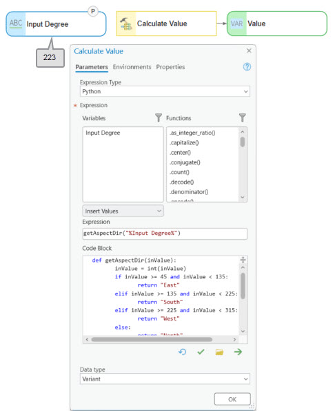Click Code Block horizontal scrollbar thumb
Screen dimensions: 335x411
click(x=152, y=339)
